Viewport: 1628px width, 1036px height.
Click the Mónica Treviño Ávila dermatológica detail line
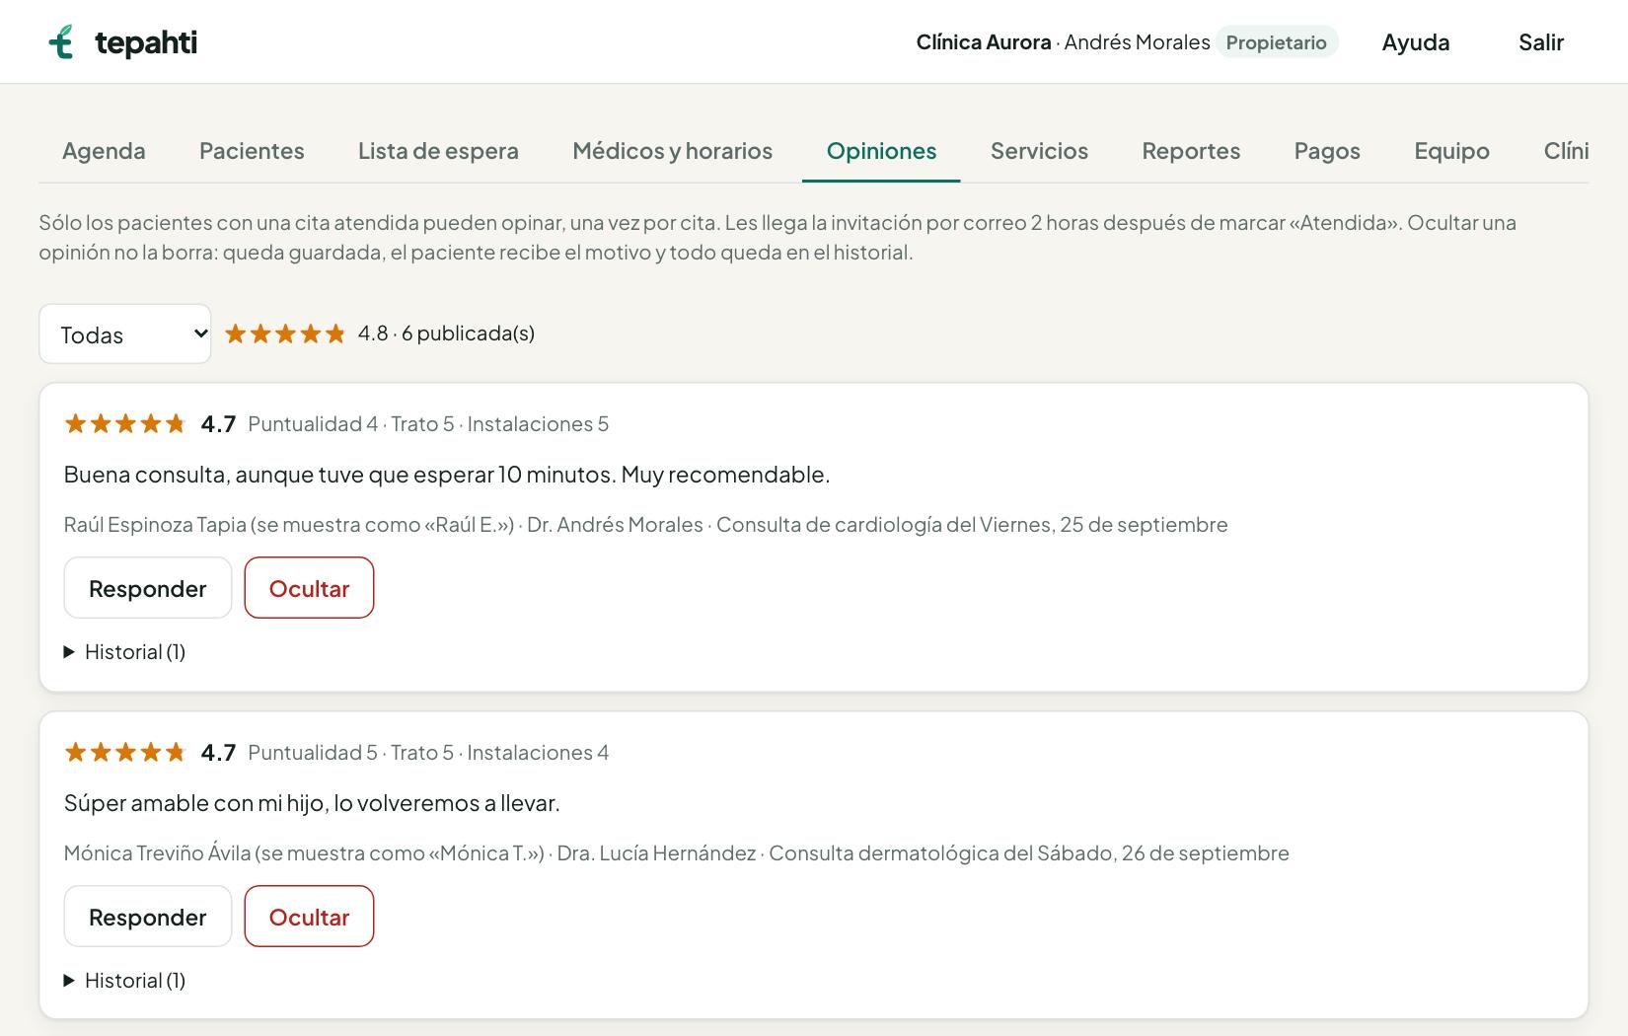tap(677, 853)
